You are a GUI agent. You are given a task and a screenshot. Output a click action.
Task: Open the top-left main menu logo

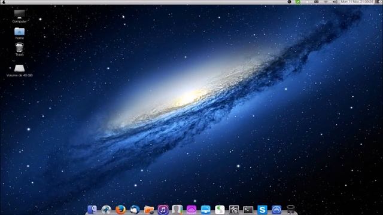[4, 2]
